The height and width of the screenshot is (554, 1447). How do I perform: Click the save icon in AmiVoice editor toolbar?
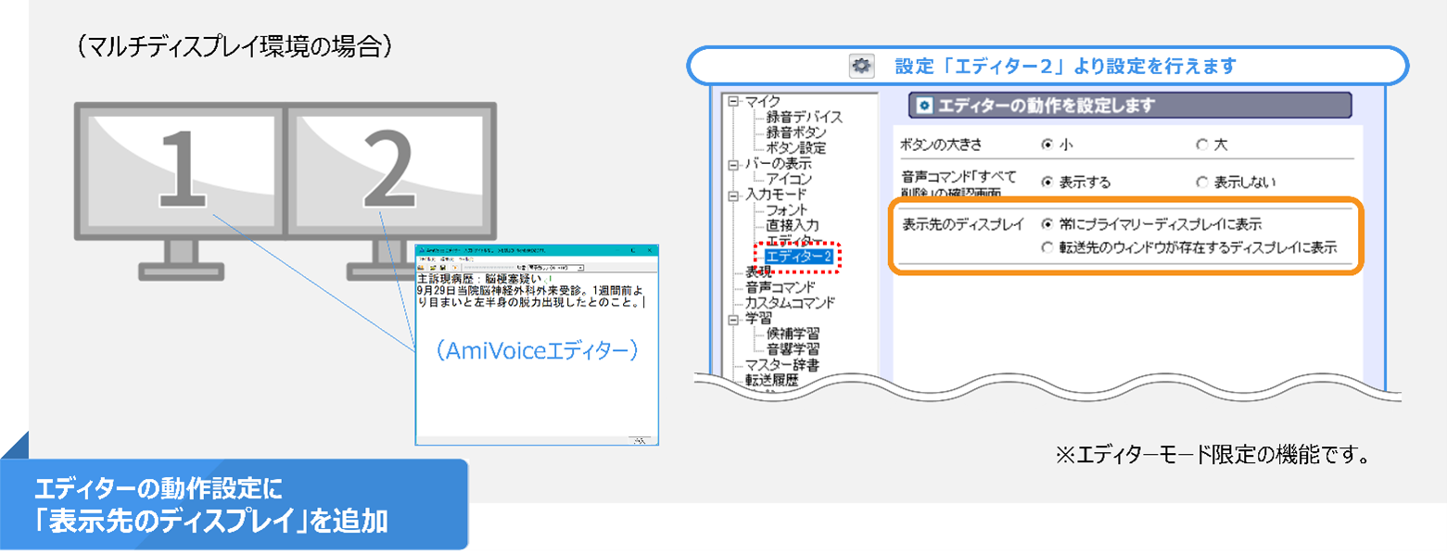(x=441, y=267)
